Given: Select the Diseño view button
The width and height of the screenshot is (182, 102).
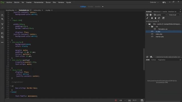Looking at the screenshot, I should [x=98, y=7].
